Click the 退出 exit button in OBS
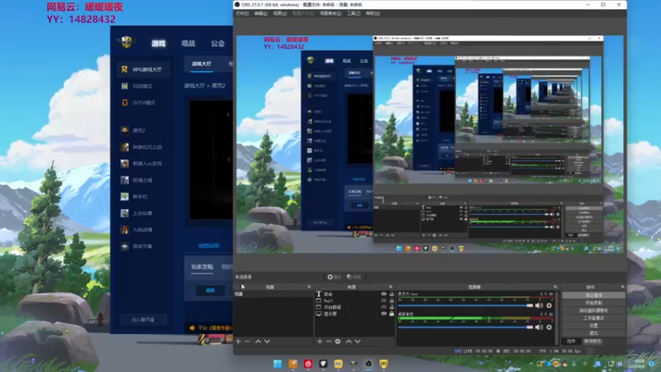661x372 pixels. 593,333
